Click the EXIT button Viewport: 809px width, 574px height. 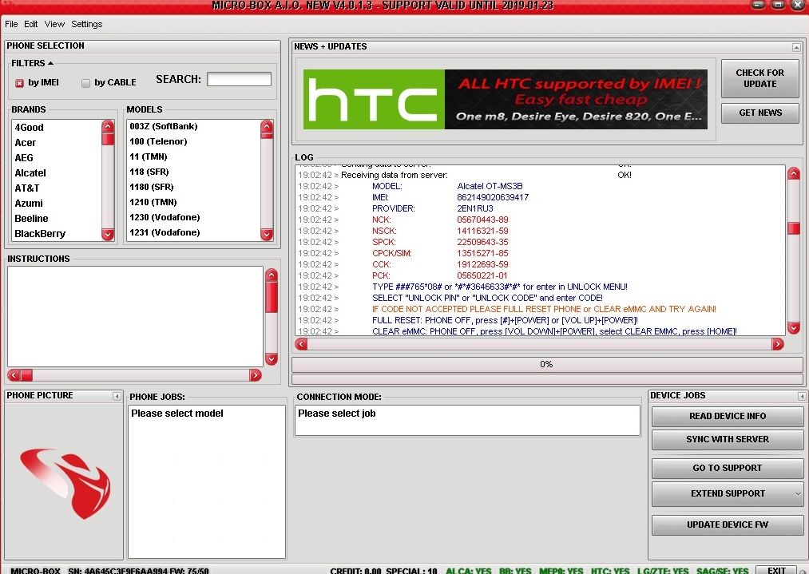(776, 570)
